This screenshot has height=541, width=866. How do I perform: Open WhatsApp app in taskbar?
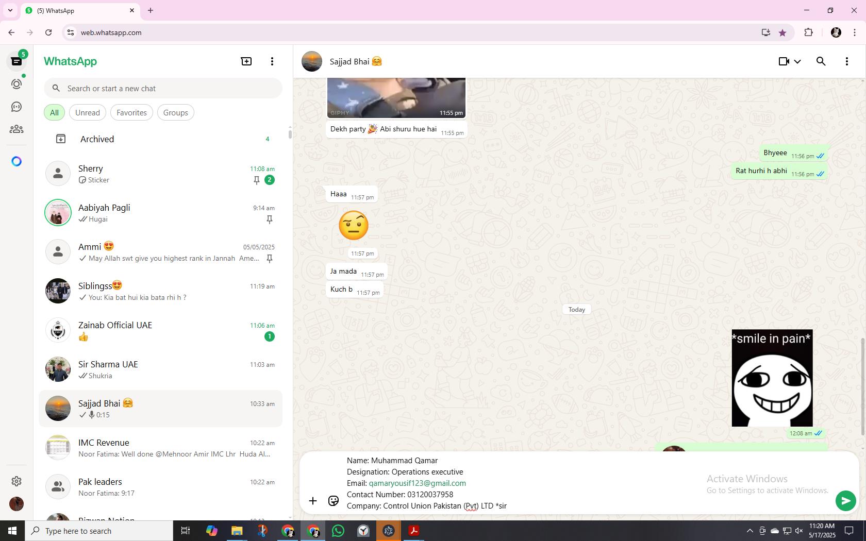tap(338, 531)
